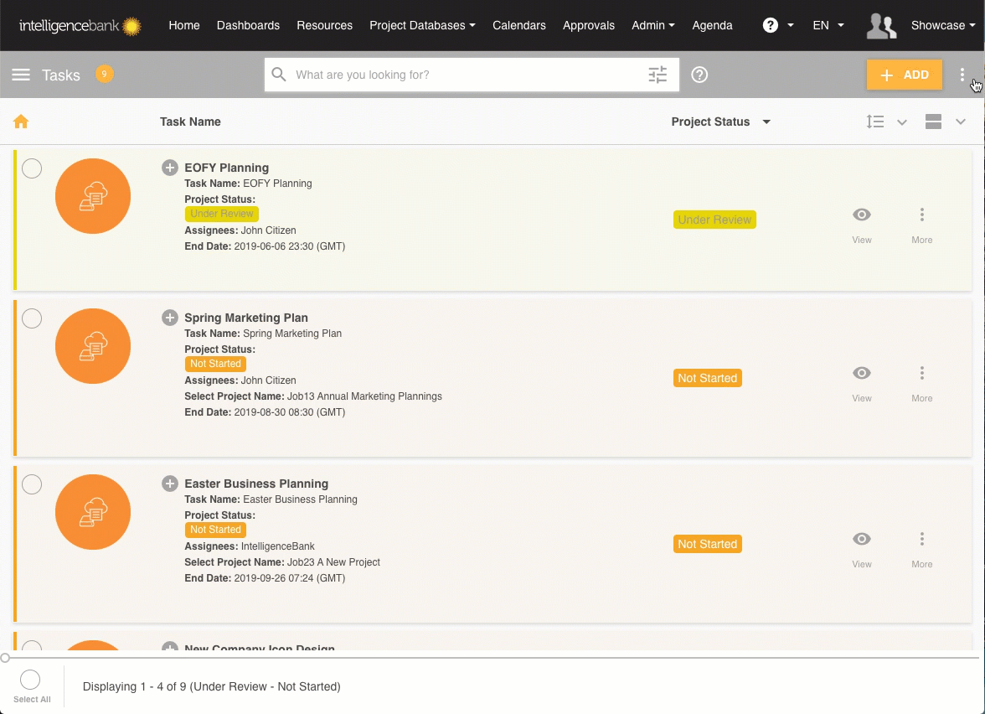
Task: Click the search magnifier icon
Action: tap(279, 74)
